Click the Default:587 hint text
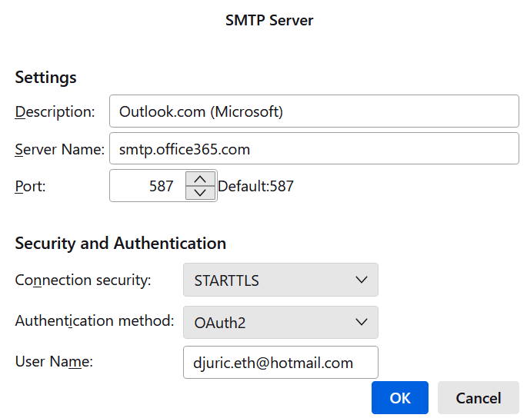This screenshot has width=527, height=418. pos(256,186)
